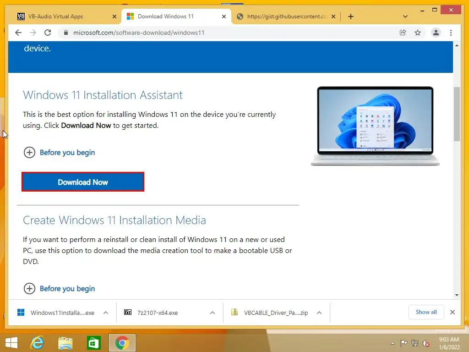Expand Before you begin under Installation Media

(59, 289)
